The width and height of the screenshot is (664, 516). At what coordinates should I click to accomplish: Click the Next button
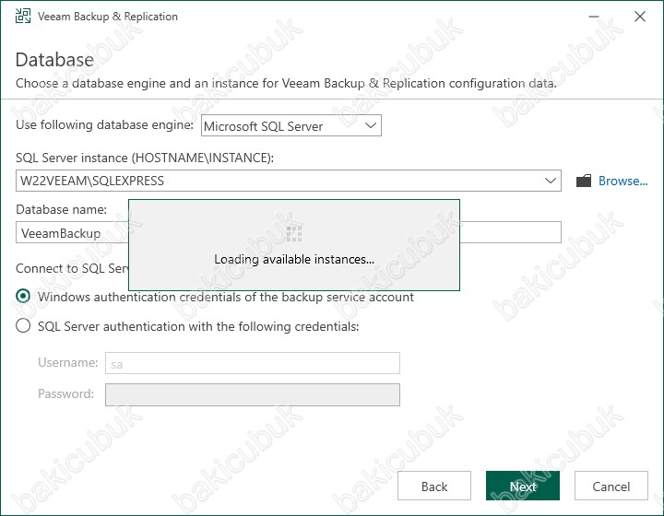523,486
